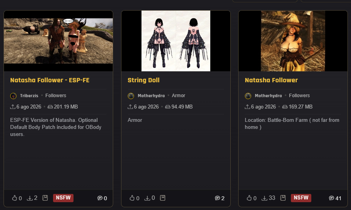Click '169.27 MB' file size text
The height and width of the screenshot is (210, 351).
coord(300,107)
